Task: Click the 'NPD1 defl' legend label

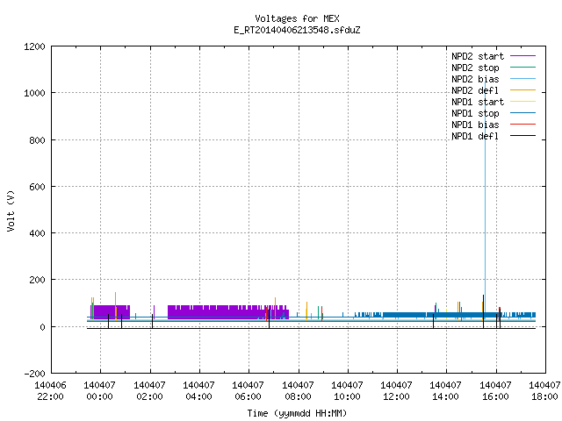Action: (x=475, y=137)
